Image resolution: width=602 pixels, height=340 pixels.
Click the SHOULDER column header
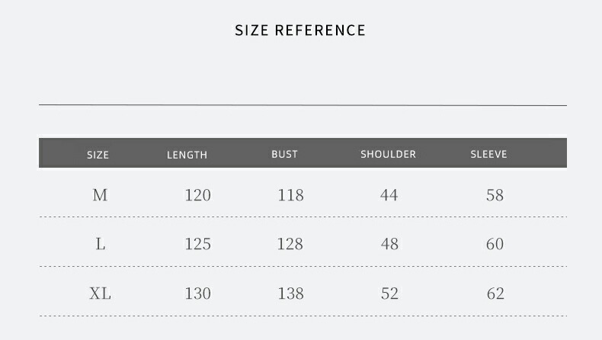[x=388, y=154]
